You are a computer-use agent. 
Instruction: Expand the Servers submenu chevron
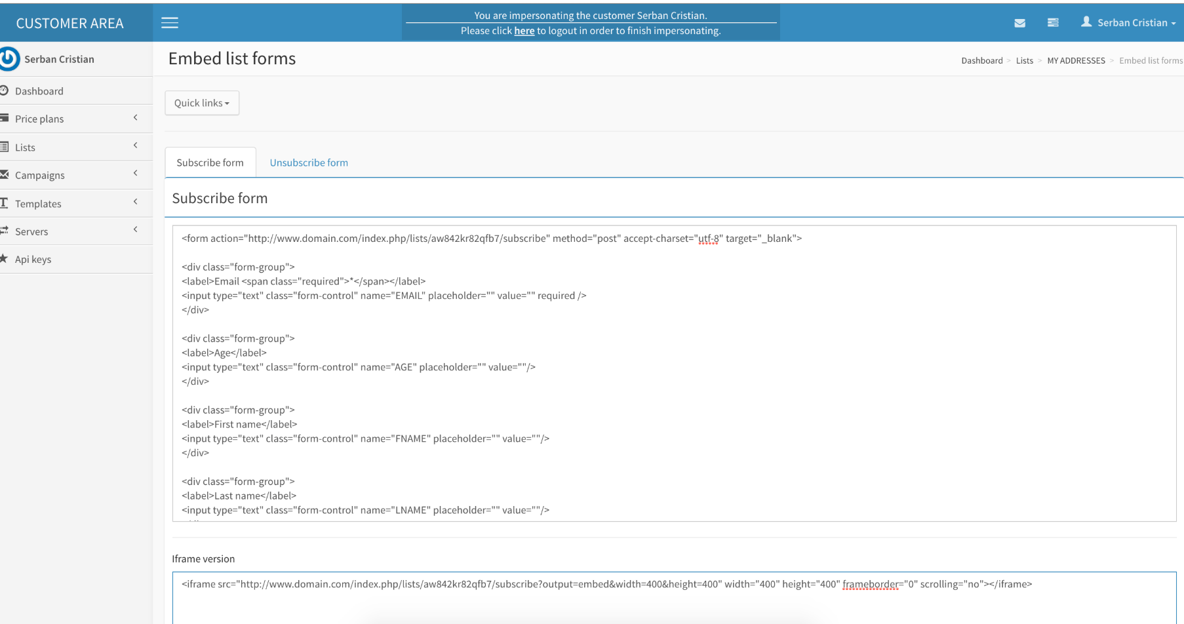click(x=136, y=229)
